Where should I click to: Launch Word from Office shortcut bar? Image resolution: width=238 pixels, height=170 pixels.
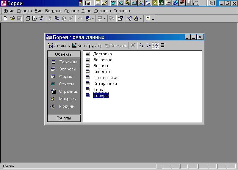tap(113, 3)
